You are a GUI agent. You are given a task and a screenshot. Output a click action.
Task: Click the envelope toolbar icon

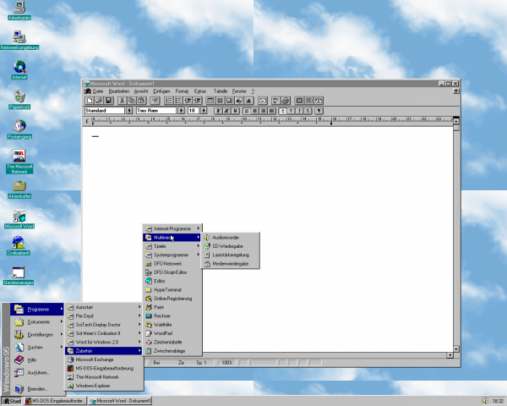point(263,101)
